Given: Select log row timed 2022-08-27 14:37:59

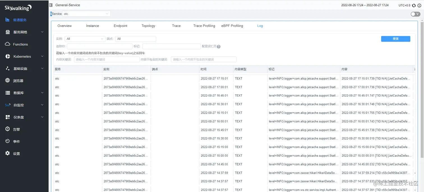Looking at the screenshot, I should (234, 173).
